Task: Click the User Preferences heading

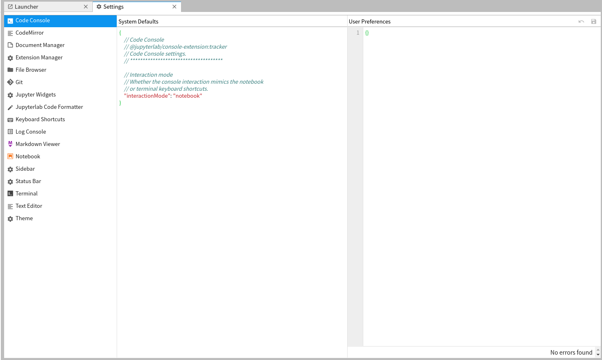Action: pyautogui.click(x=369, y=21)
